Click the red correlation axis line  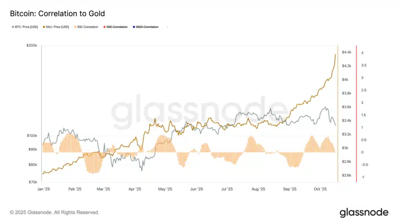click(x=357, y=113)
